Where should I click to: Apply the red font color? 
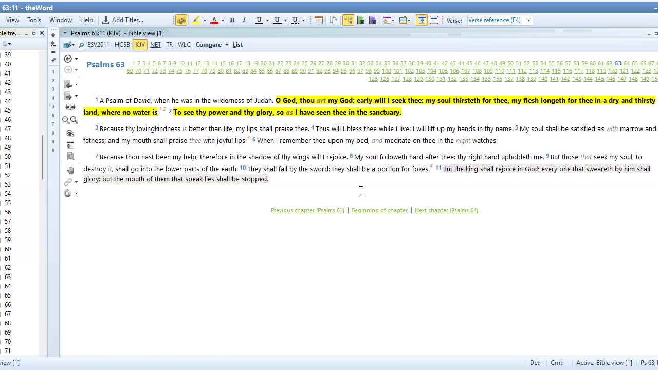pyautogui.click(x=214, y=20)
